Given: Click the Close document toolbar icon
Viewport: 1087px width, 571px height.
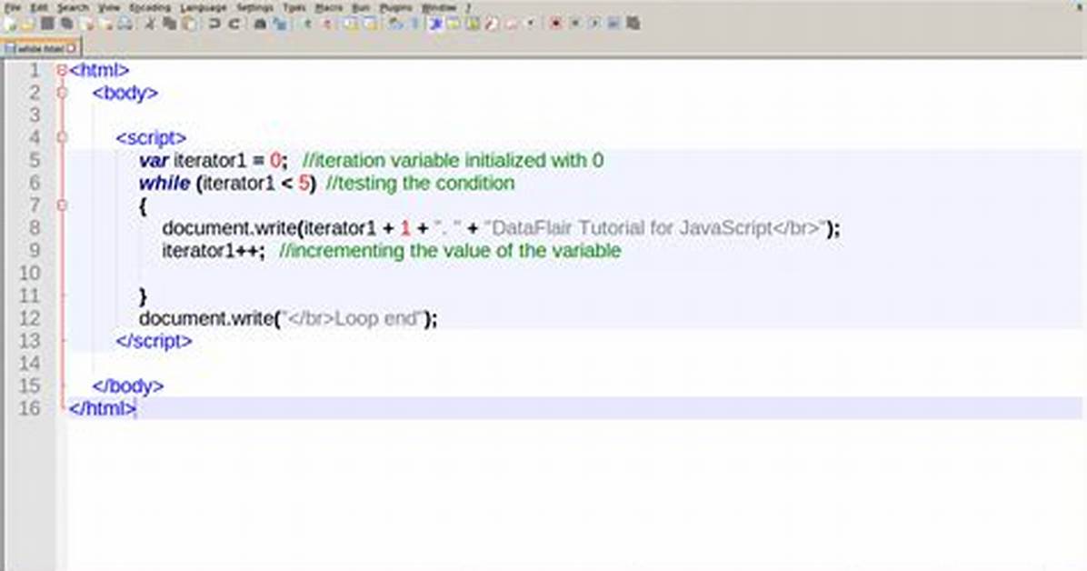Looking at the screenshot, I should coord(86,24).
